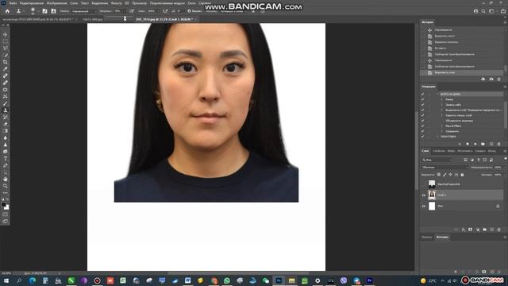Viewport: 508px width, 286px height.
Task: Hide the Фон background layer eye
Action: click(423, 207)
